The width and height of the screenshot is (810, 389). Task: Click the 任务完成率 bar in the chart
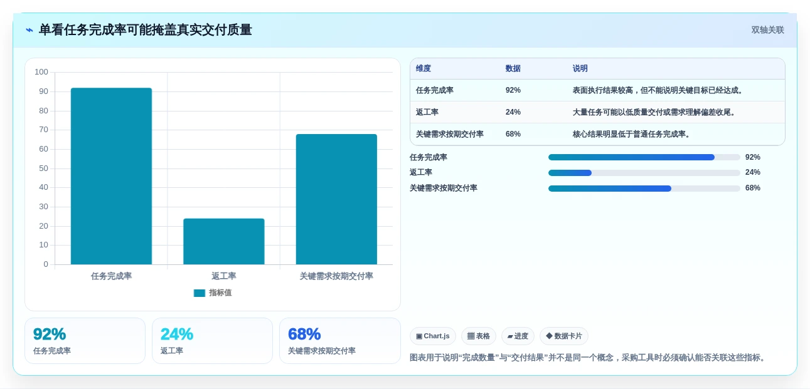[x=111, y=176]
